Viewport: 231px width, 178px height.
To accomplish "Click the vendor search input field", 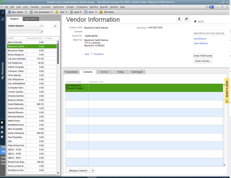I will pos(23,32).
